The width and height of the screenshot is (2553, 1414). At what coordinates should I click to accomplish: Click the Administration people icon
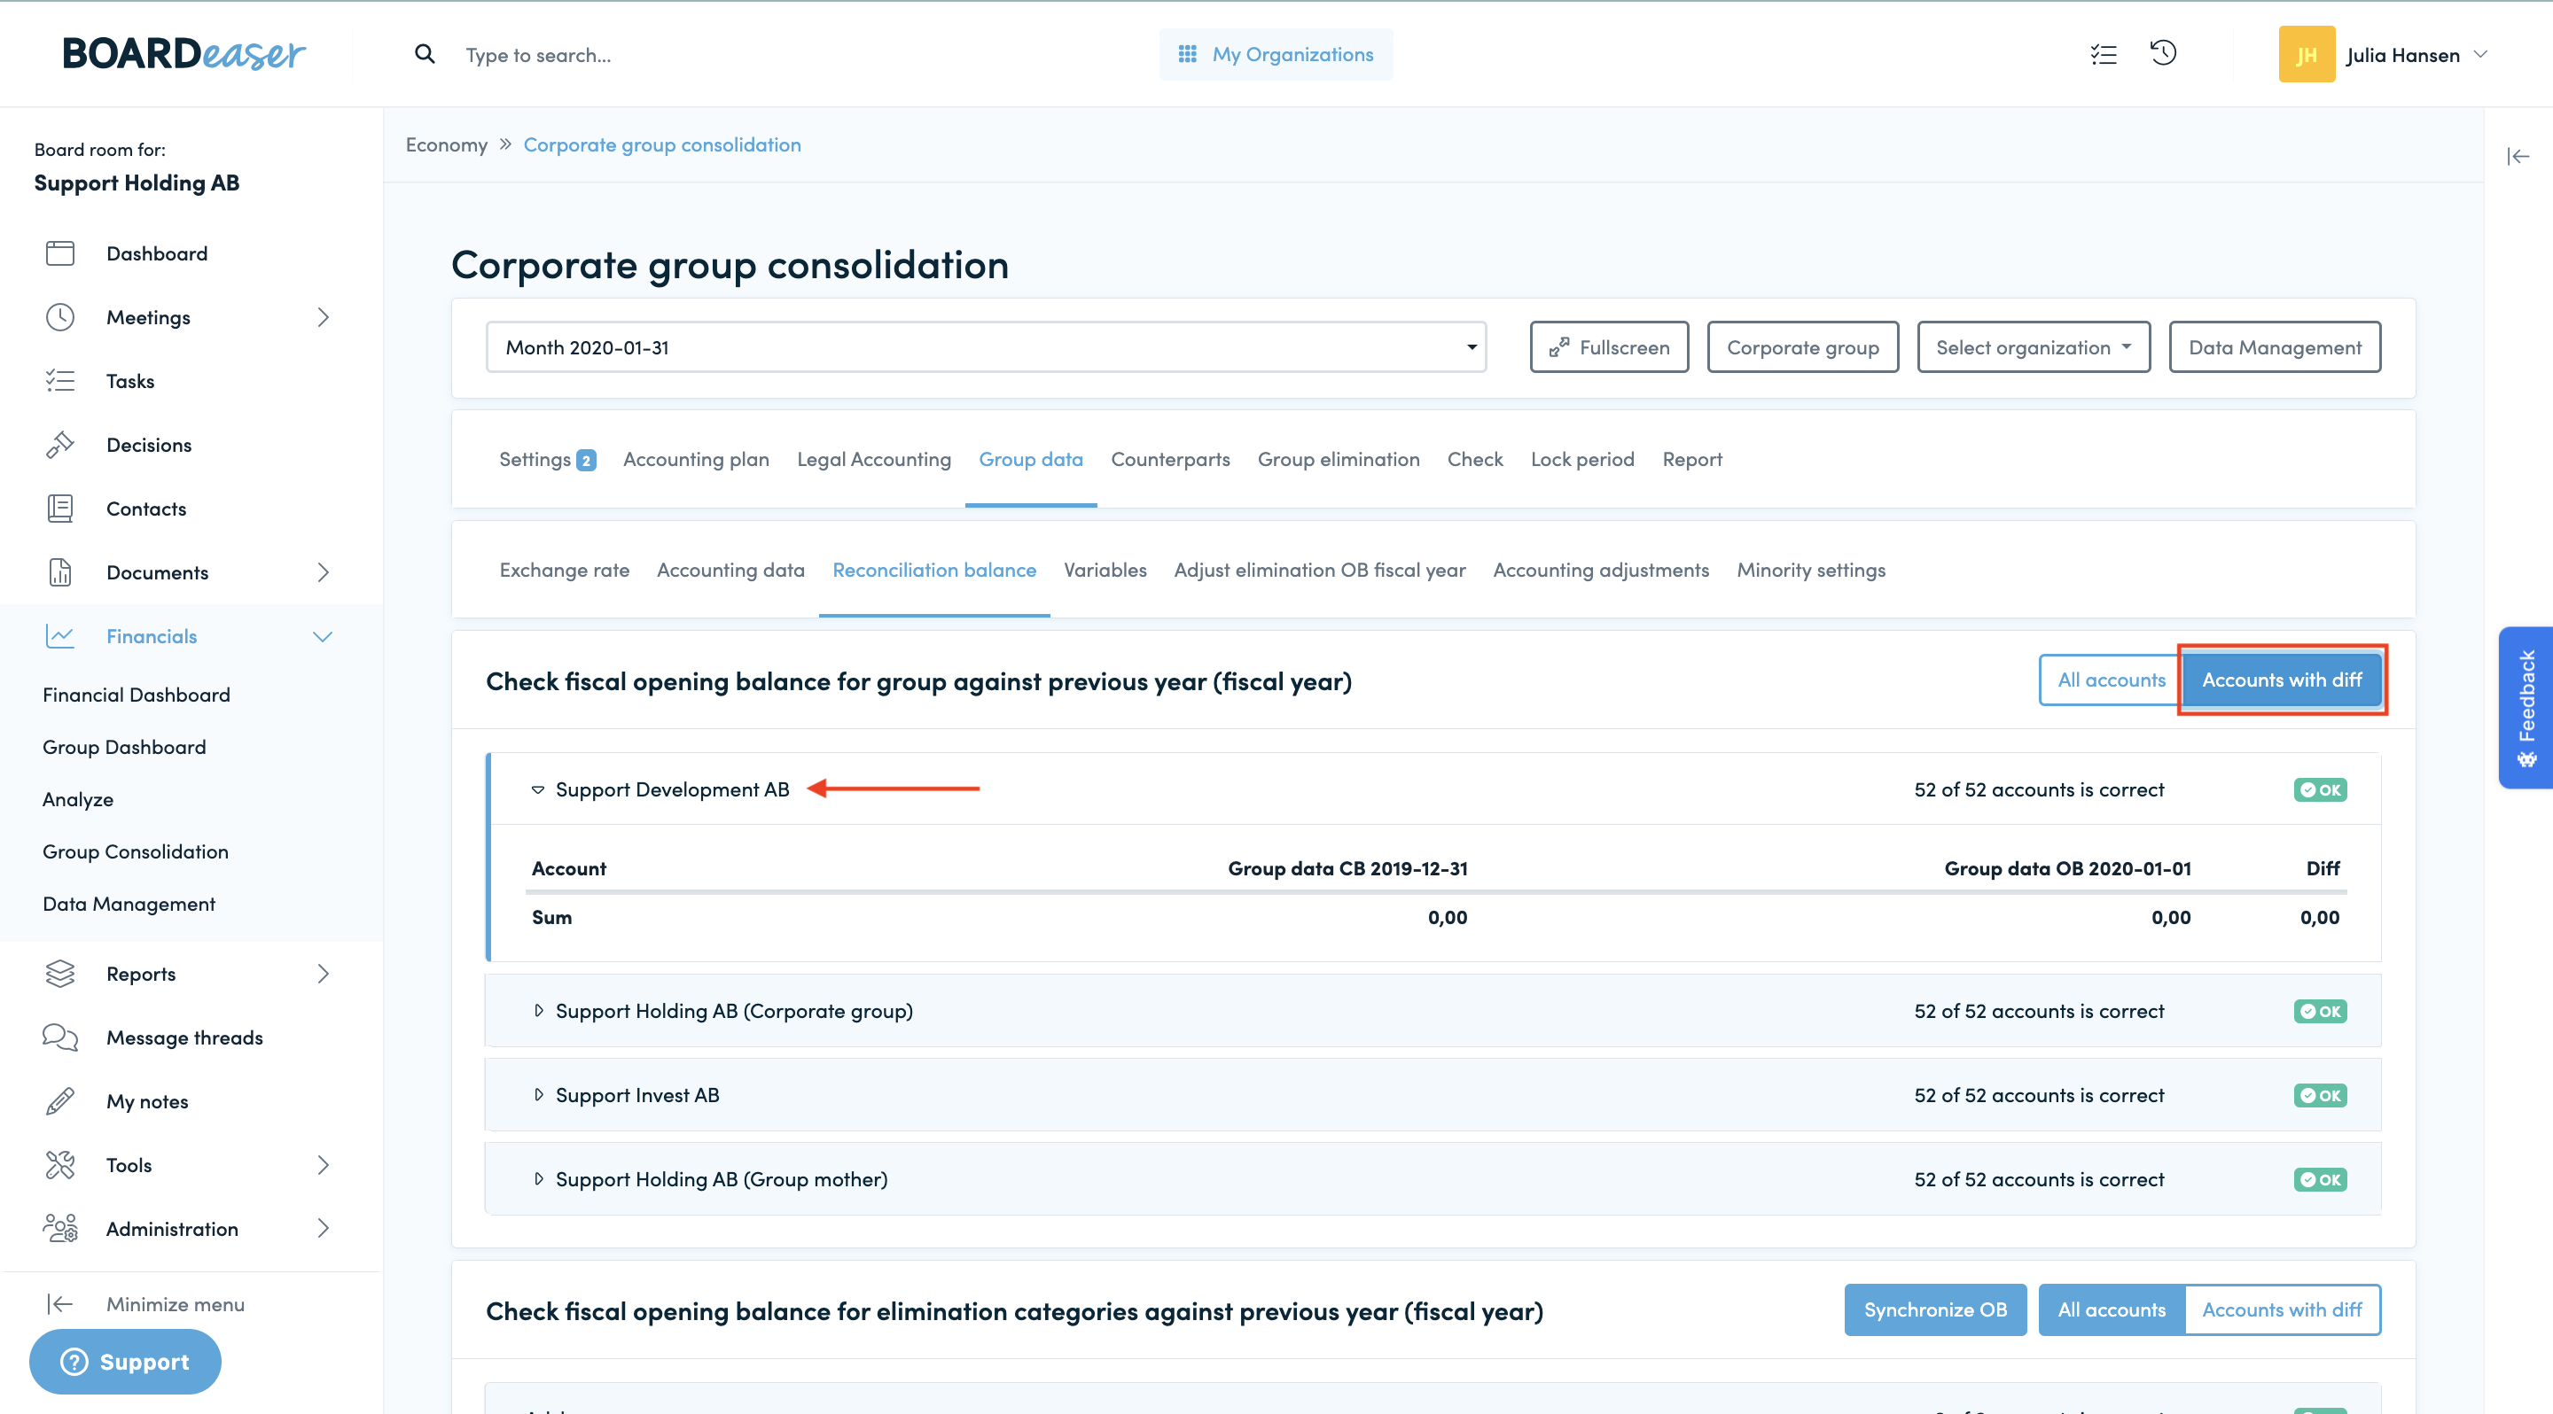click(60, 1229)
